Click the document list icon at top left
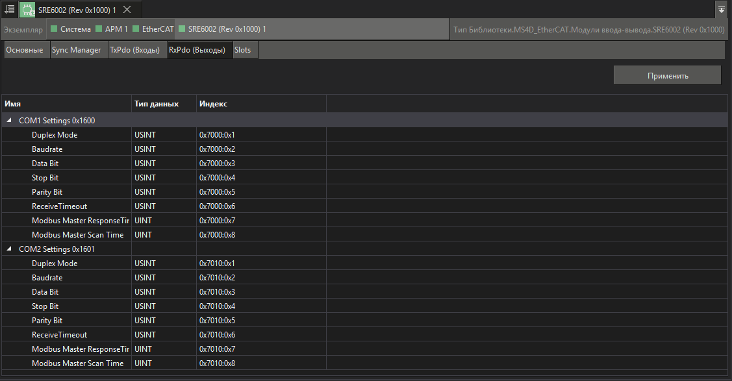Image resolution: width=732 pixels, height=381 pixels. coord(9,9)
